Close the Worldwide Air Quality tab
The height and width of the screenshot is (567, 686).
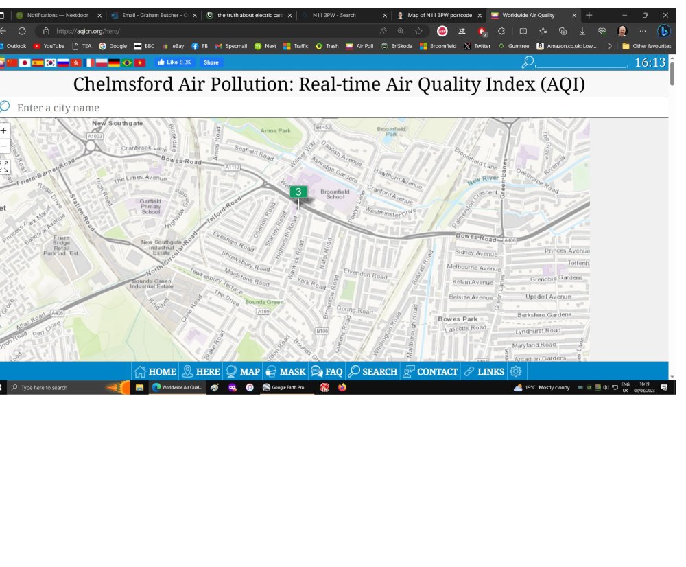(574, 15)
